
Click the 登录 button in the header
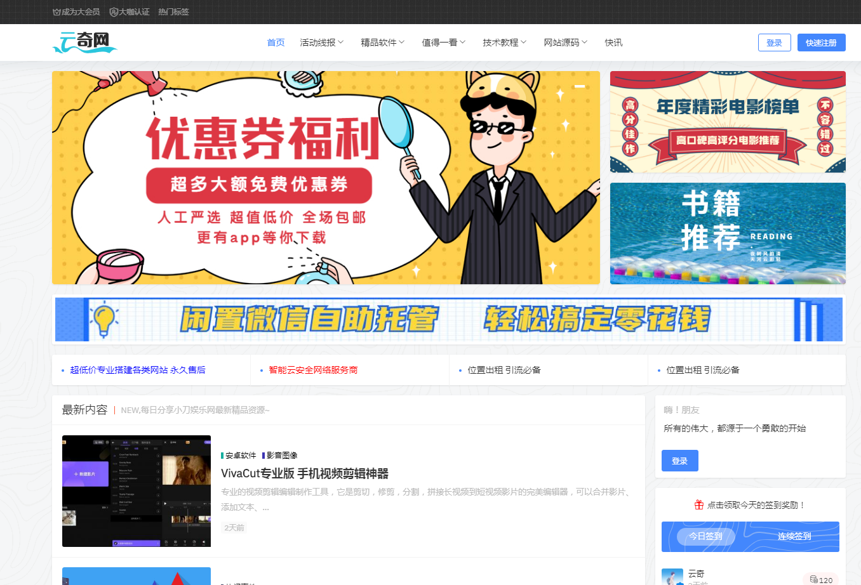[774, 43]
